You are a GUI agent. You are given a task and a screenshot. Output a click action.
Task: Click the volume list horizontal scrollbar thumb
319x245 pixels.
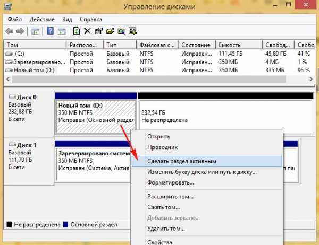pos(149,79)
